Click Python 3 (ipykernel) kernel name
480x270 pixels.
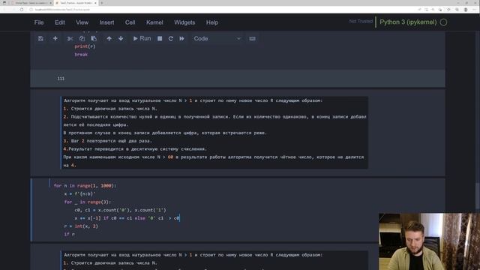(408, 22)
